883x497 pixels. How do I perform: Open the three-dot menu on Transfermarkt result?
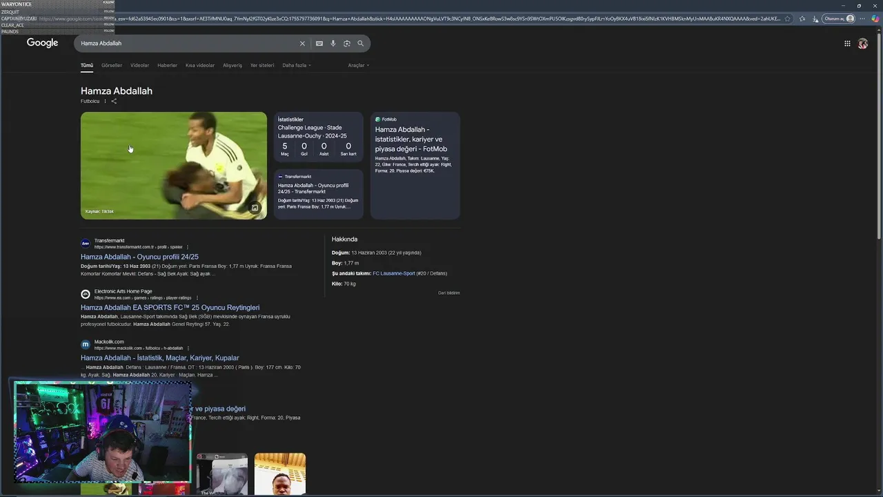click(x=188, y=247)
